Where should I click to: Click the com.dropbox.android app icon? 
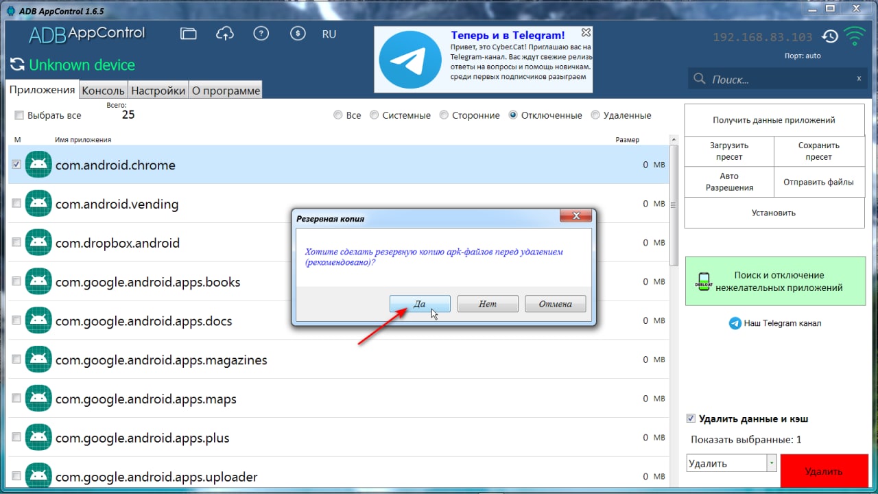(39, 243)
